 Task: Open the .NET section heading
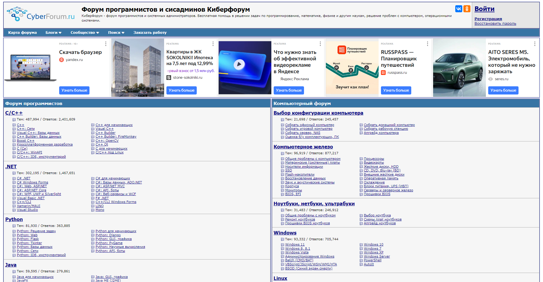tap(11, 167)
